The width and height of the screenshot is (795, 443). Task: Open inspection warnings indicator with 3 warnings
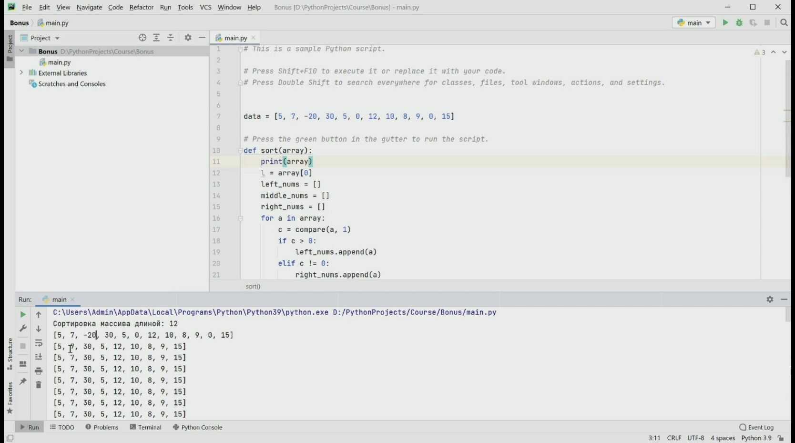click(x=760, y=52)
